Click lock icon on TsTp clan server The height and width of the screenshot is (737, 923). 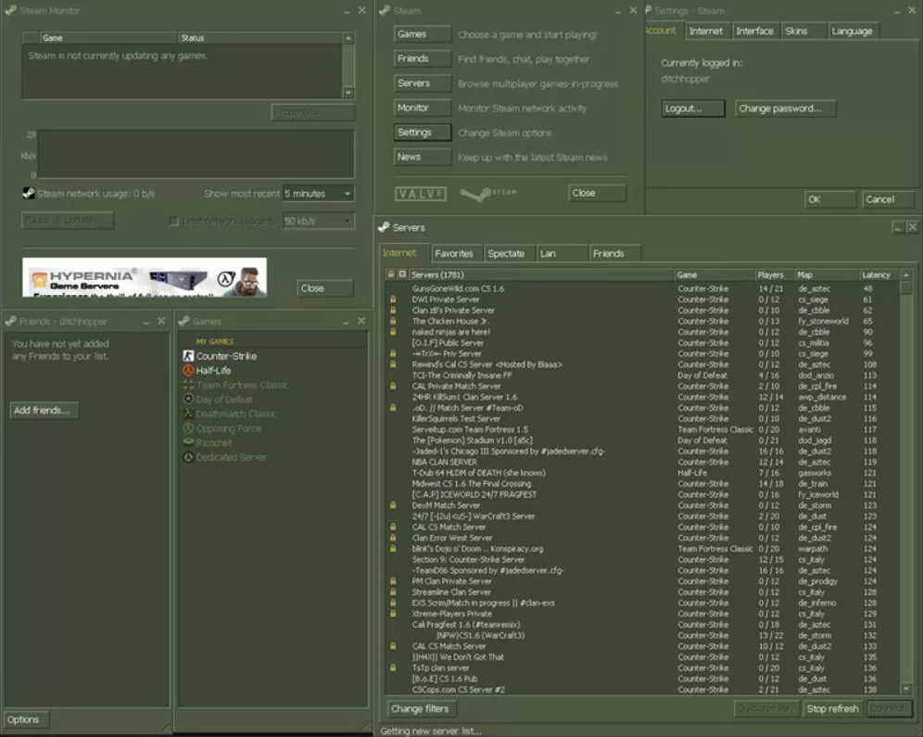[393, 667]
